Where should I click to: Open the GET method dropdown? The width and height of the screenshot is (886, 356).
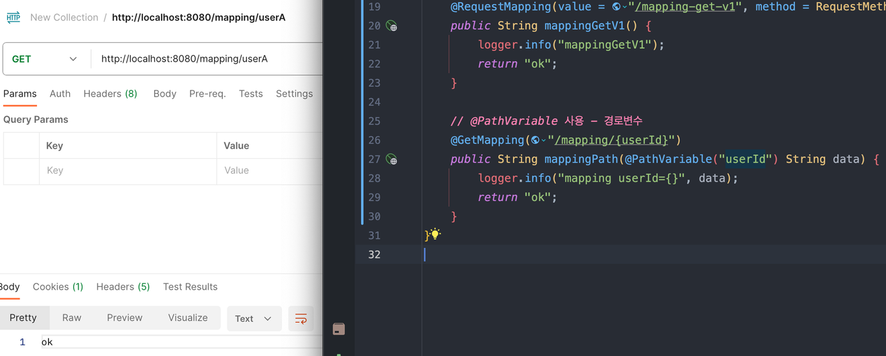(x=46, y=59)
